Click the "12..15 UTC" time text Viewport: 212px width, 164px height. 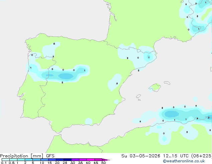176,156
